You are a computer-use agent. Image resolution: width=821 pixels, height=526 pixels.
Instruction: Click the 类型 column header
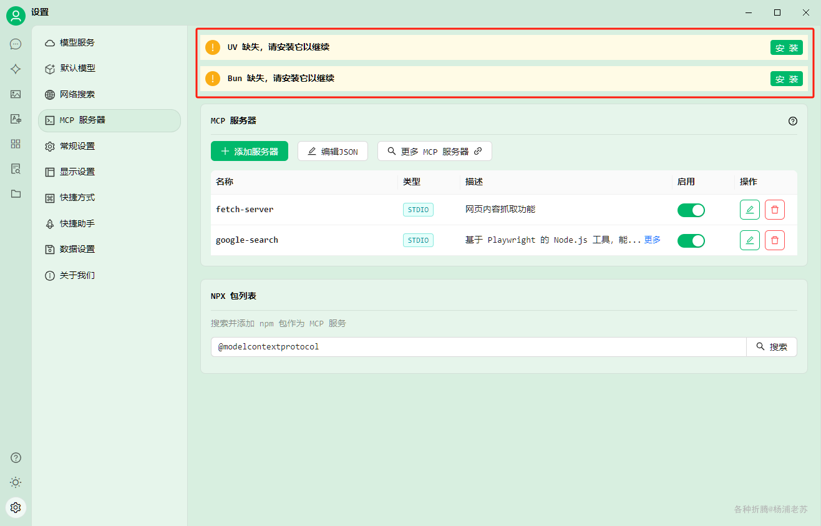(x=412, y=182)
